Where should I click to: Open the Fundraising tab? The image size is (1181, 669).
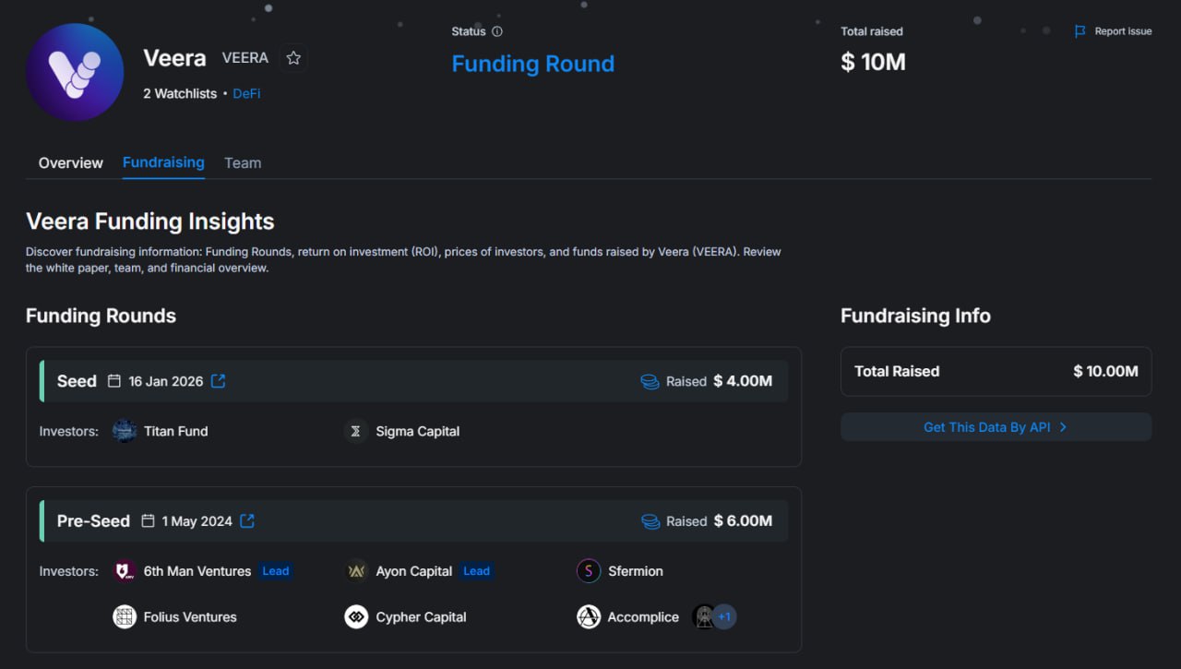(163, 162)
